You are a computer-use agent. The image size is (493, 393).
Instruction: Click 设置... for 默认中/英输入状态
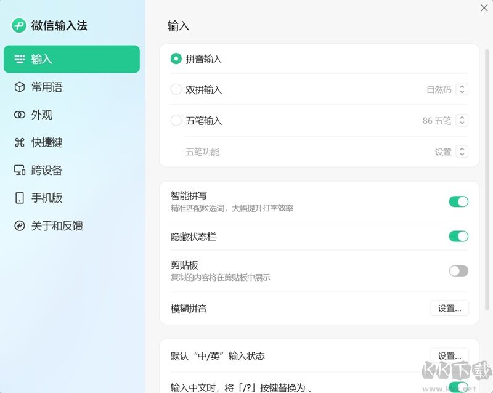[x=450, y=356]
